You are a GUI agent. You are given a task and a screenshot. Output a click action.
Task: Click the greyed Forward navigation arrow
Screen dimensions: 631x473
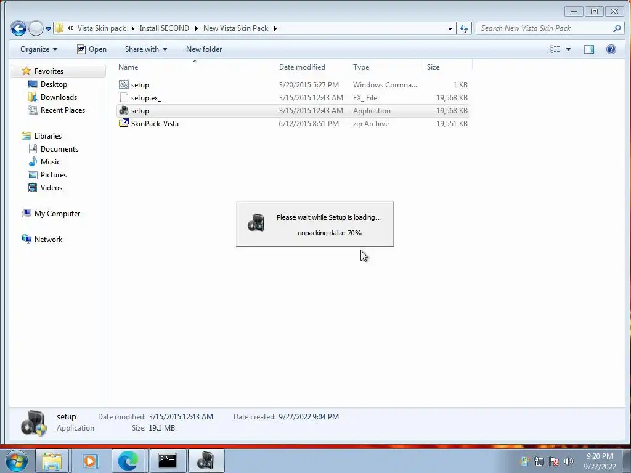[x=36, y=28]
